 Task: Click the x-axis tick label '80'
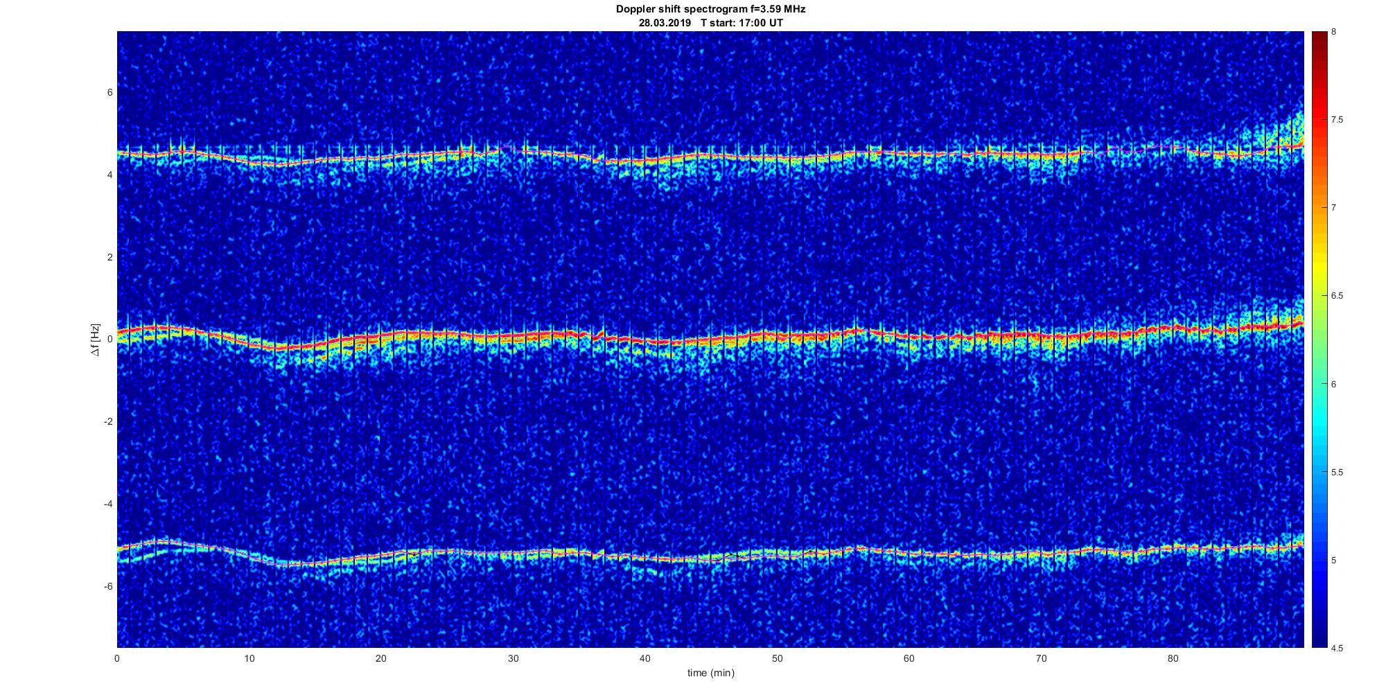[x=1173, y=658]
